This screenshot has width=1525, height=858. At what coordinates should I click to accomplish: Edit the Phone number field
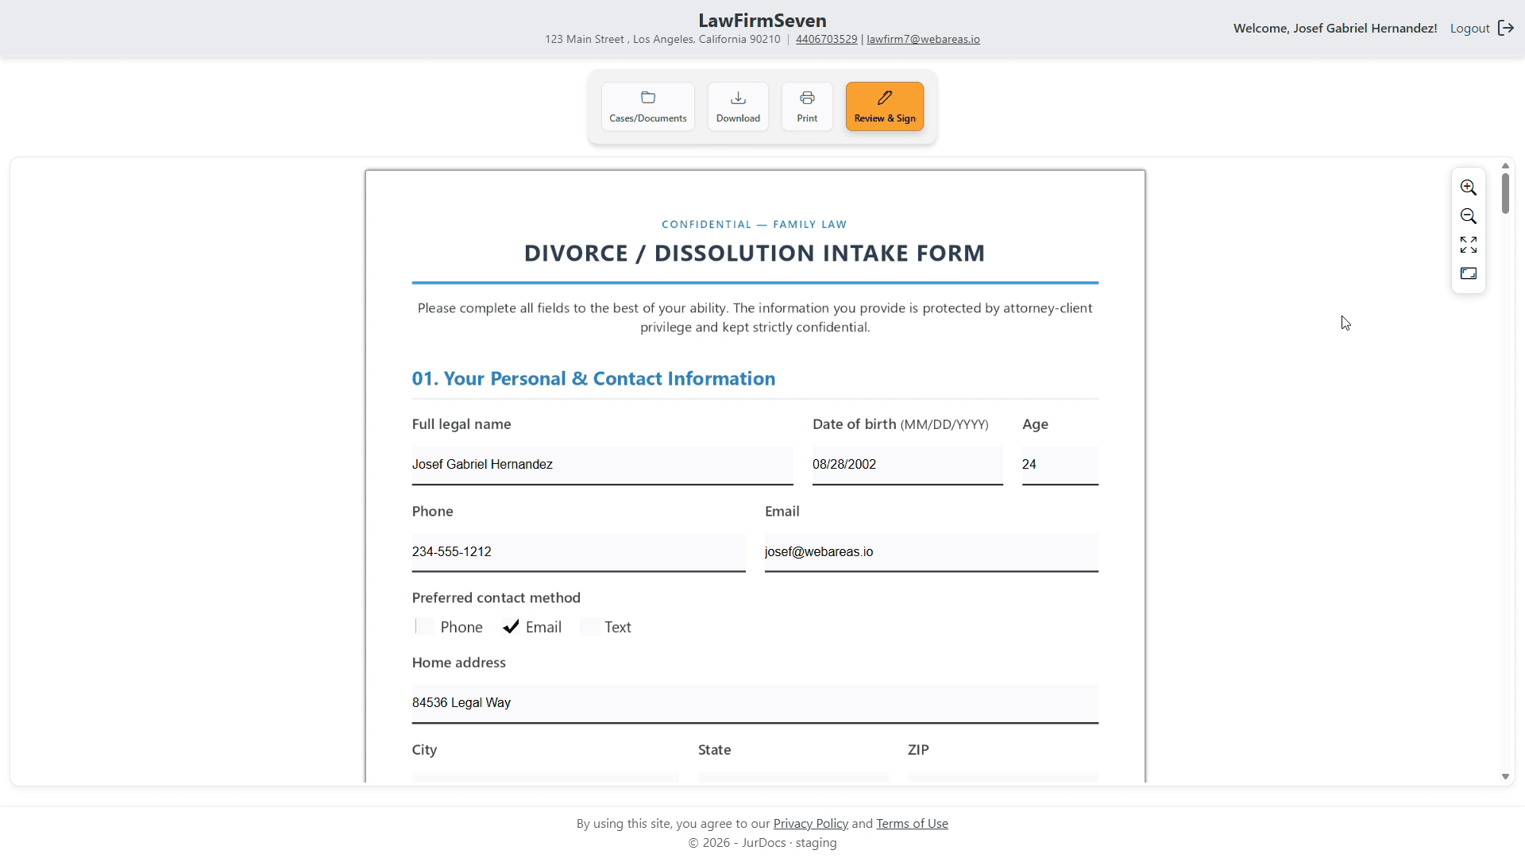pyautogui.click(x=578, y=552)
